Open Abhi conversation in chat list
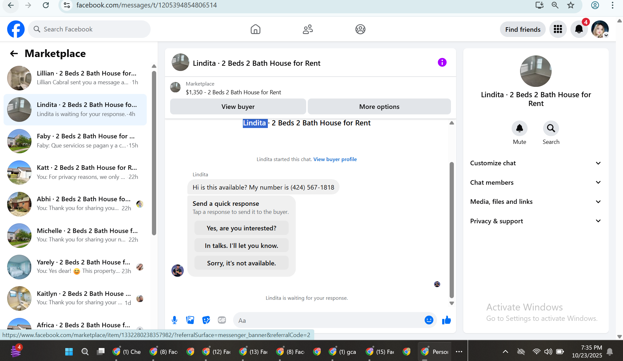This screenshot has height=361, width=623. coord(75,204)
